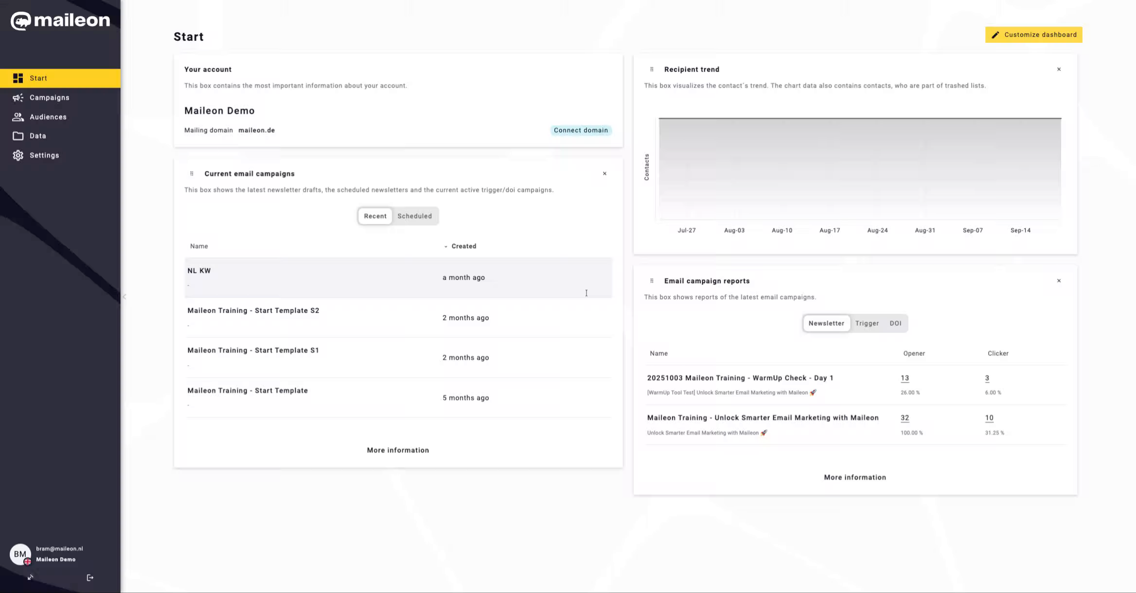Toggle the Created column sort arrow
The width and height of the screenshot is (1136, 593).
445,247
